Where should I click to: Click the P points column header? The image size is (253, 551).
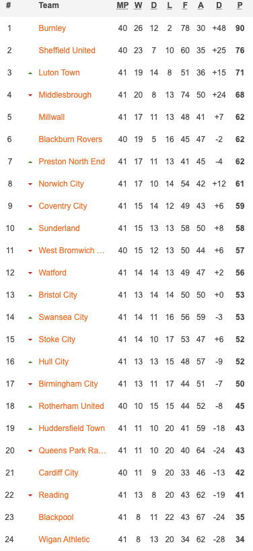240,5
